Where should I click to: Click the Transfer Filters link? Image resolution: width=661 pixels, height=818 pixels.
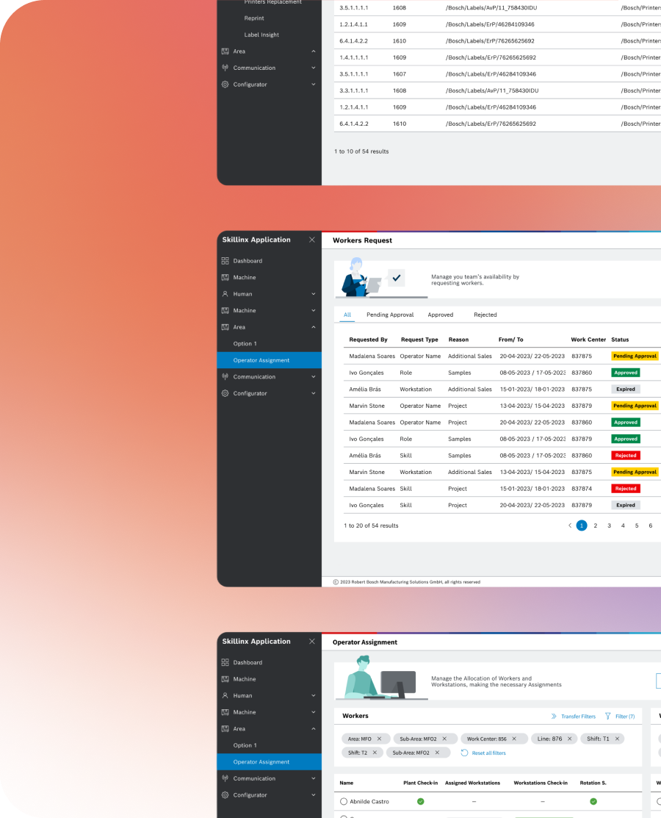click(578, 717)
